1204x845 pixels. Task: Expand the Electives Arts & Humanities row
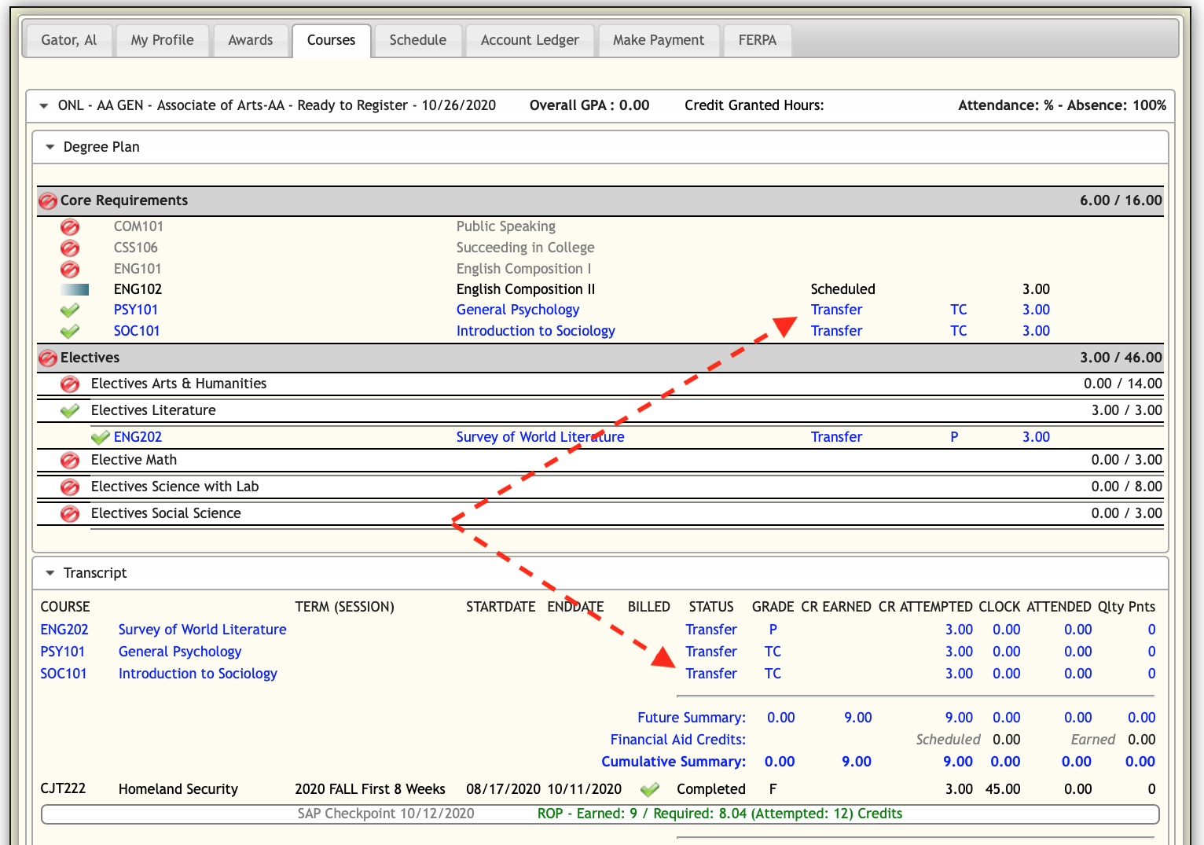(x=178, y=384)
